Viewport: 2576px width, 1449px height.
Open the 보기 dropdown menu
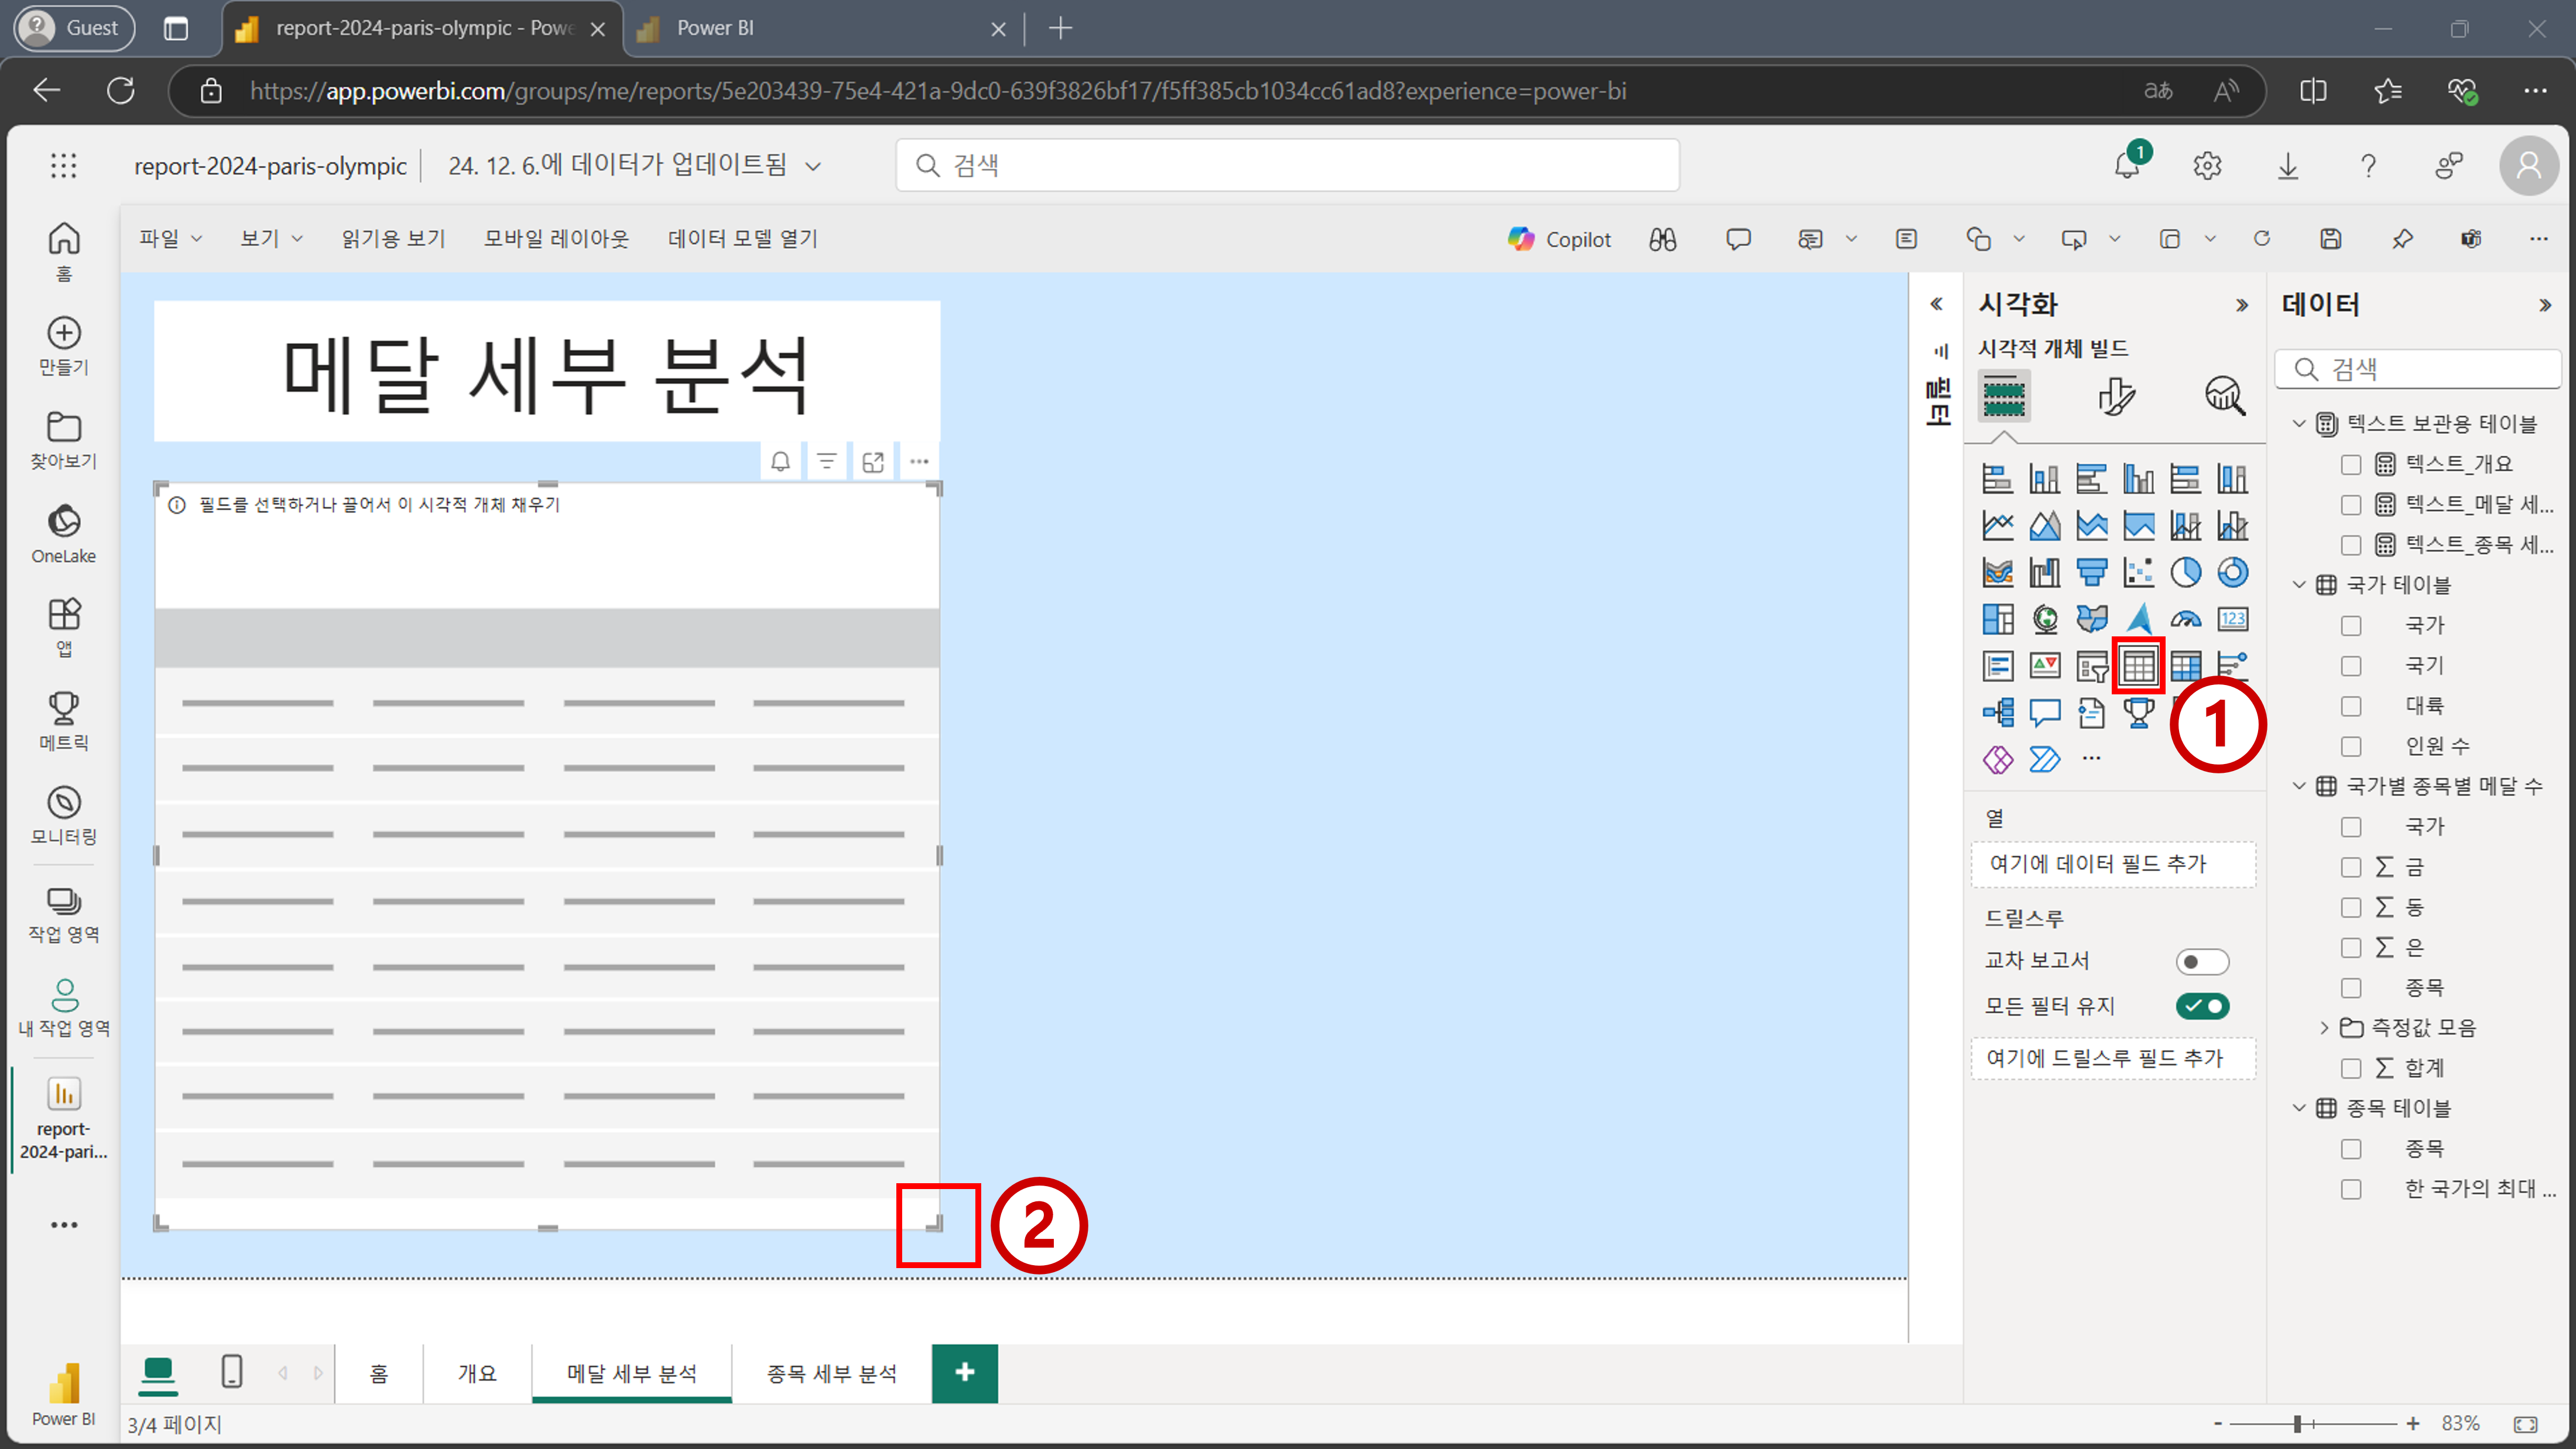pos(271,239)
